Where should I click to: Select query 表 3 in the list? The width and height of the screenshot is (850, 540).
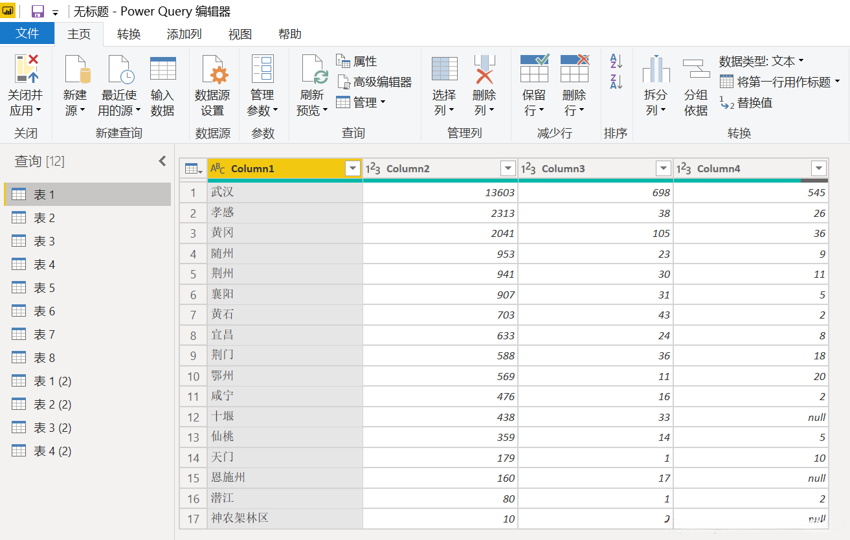point(88,241)
